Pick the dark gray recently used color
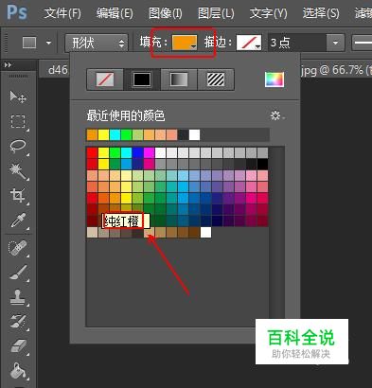Image resolution: width=372 pixels, height=388 pixels. click(183, 134)
